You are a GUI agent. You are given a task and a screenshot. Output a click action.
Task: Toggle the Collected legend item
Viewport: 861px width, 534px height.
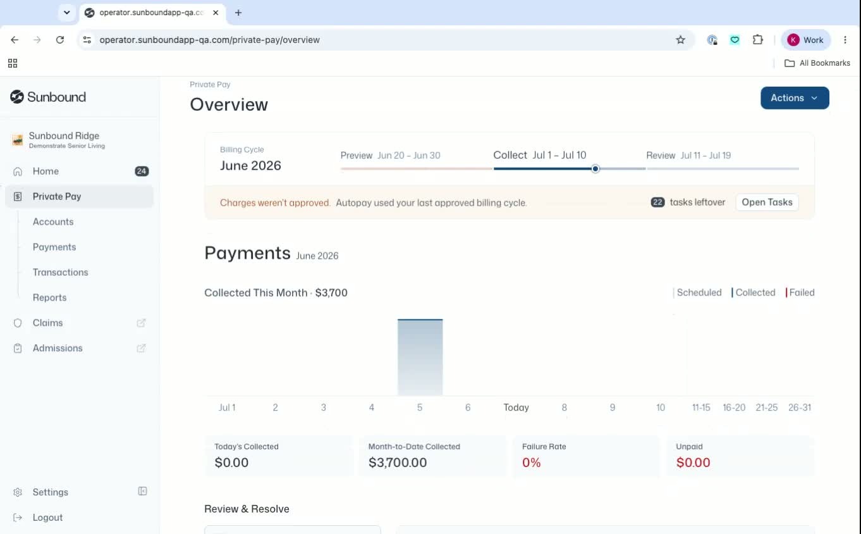(x=754, y=292)
